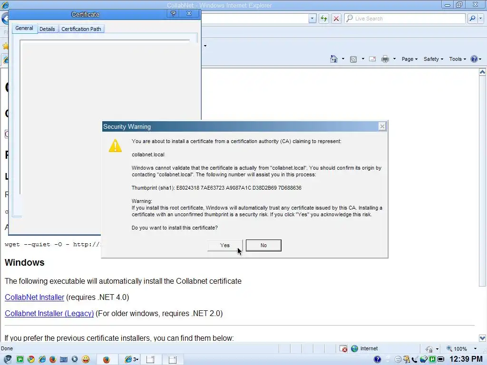
Task: Expand the feeds dropdown arrow
Action: [363, 59]
